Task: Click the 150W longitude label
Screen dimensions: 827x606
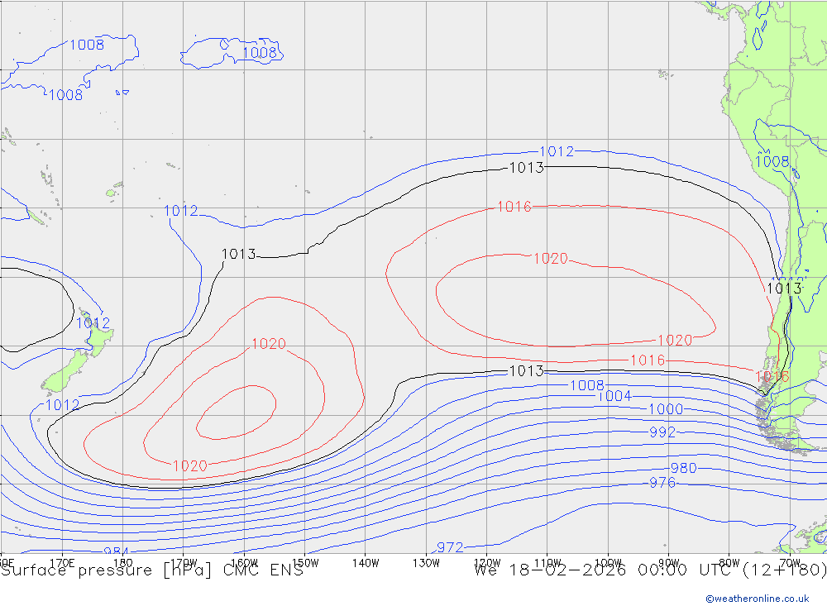Action: click(x=306, y=563)
